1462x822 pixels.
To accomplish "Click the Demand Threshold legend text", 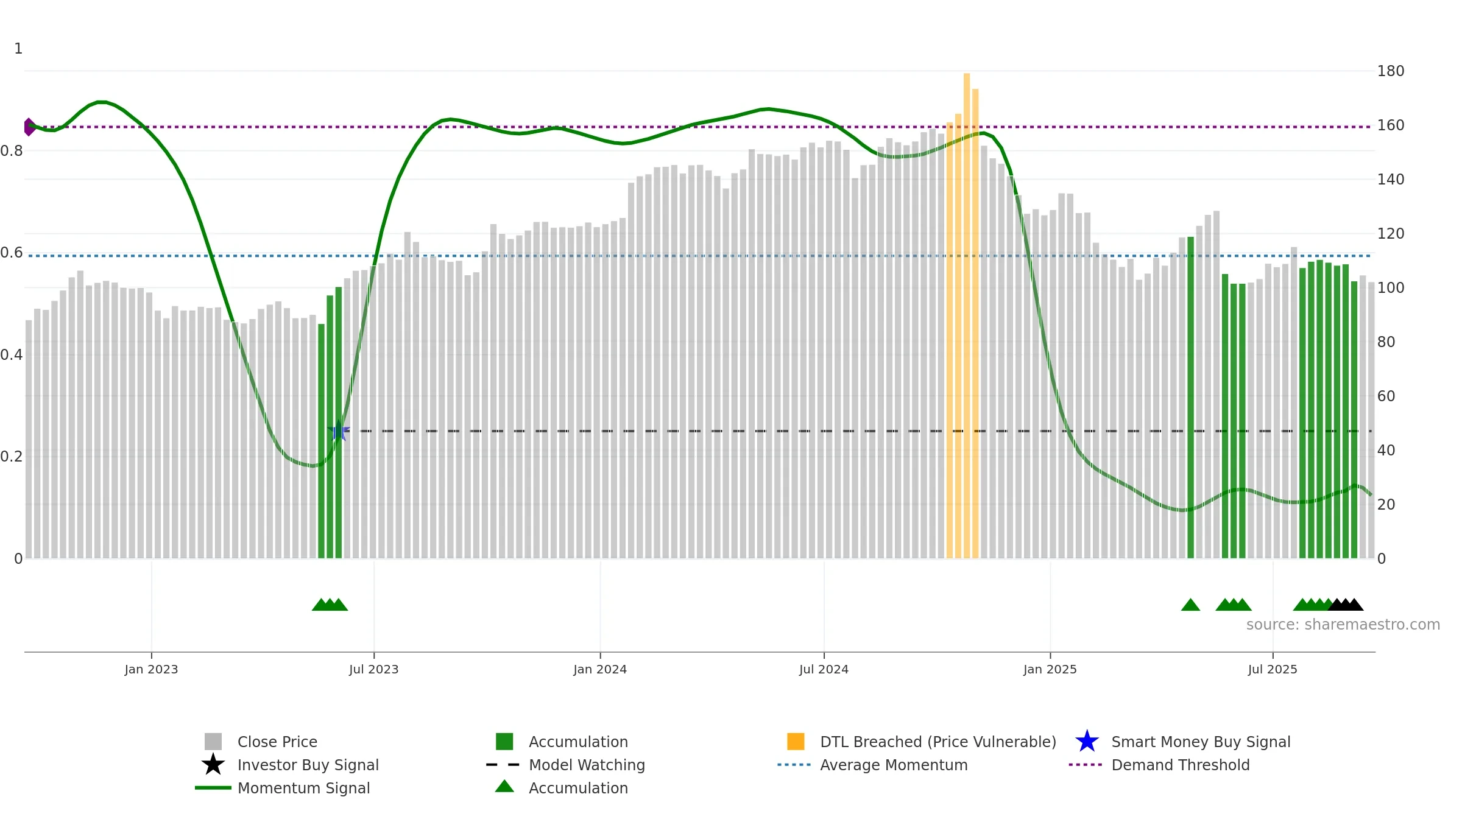I will coord(1181,765).
